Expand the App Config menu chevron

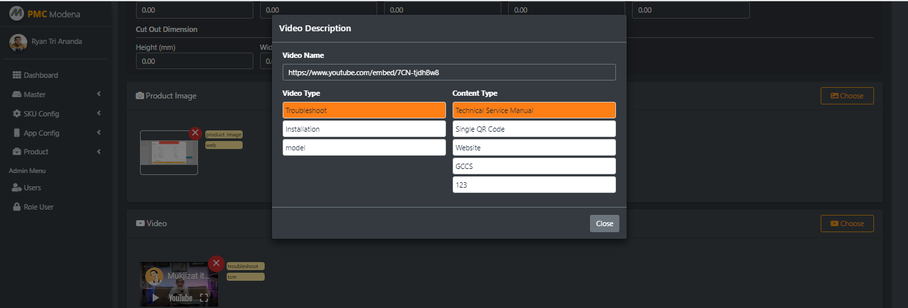point(99,133)
